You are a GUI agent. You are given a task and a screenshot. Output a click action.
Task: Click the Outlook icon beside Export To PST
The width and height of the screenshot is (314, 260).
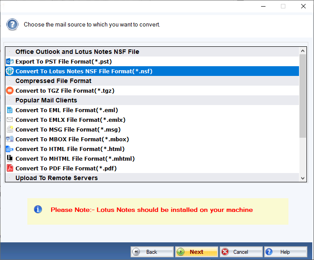tap(10, 61)
